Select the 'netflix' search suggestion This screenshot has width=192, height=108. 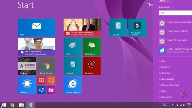[162, 61]
